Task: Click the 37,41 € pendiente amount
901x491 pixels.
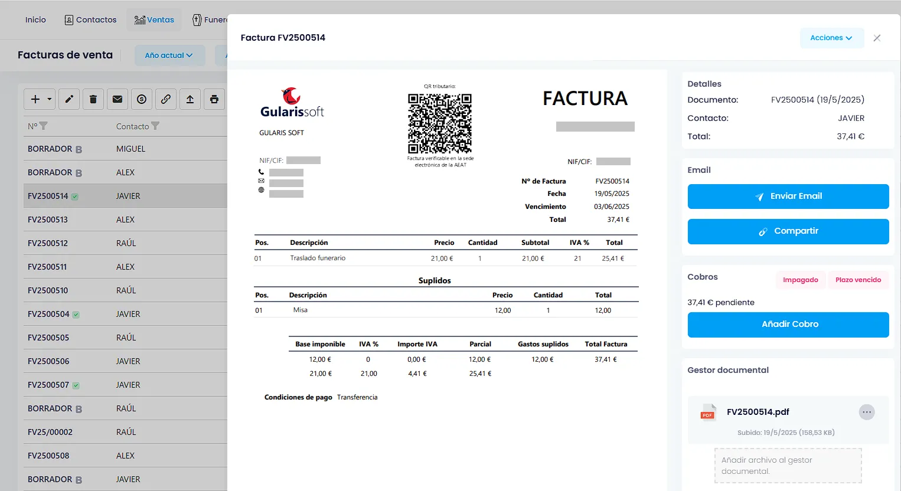Action: (721, 302)
